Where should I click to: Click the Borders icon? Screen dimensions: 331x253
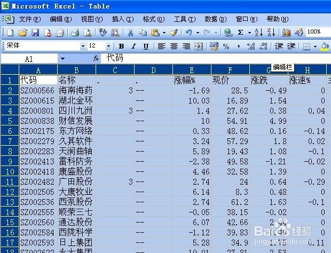point(306,46)
